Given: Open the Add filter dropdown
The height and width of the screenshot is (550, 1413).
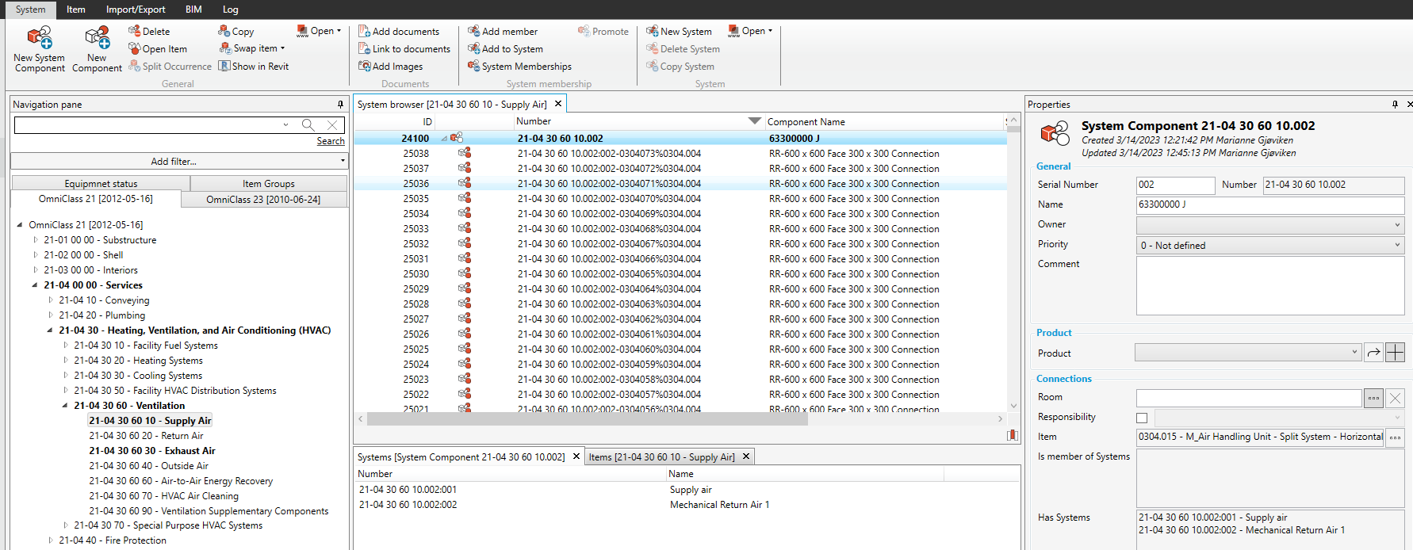Looking at the screenshot, I should coord(179,162).
